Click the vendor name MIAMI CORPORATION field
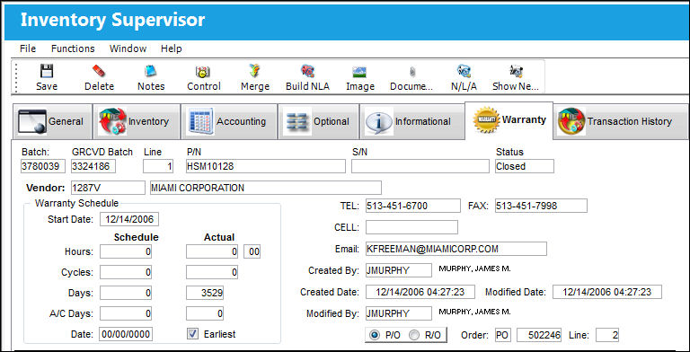690x352 pixels. coord(266,188)
